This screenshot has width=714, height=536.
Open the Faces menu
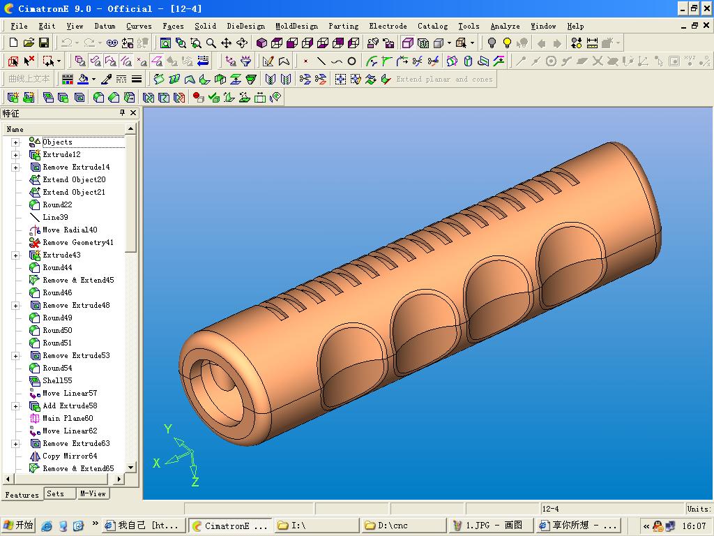click(x=173, y=26)
